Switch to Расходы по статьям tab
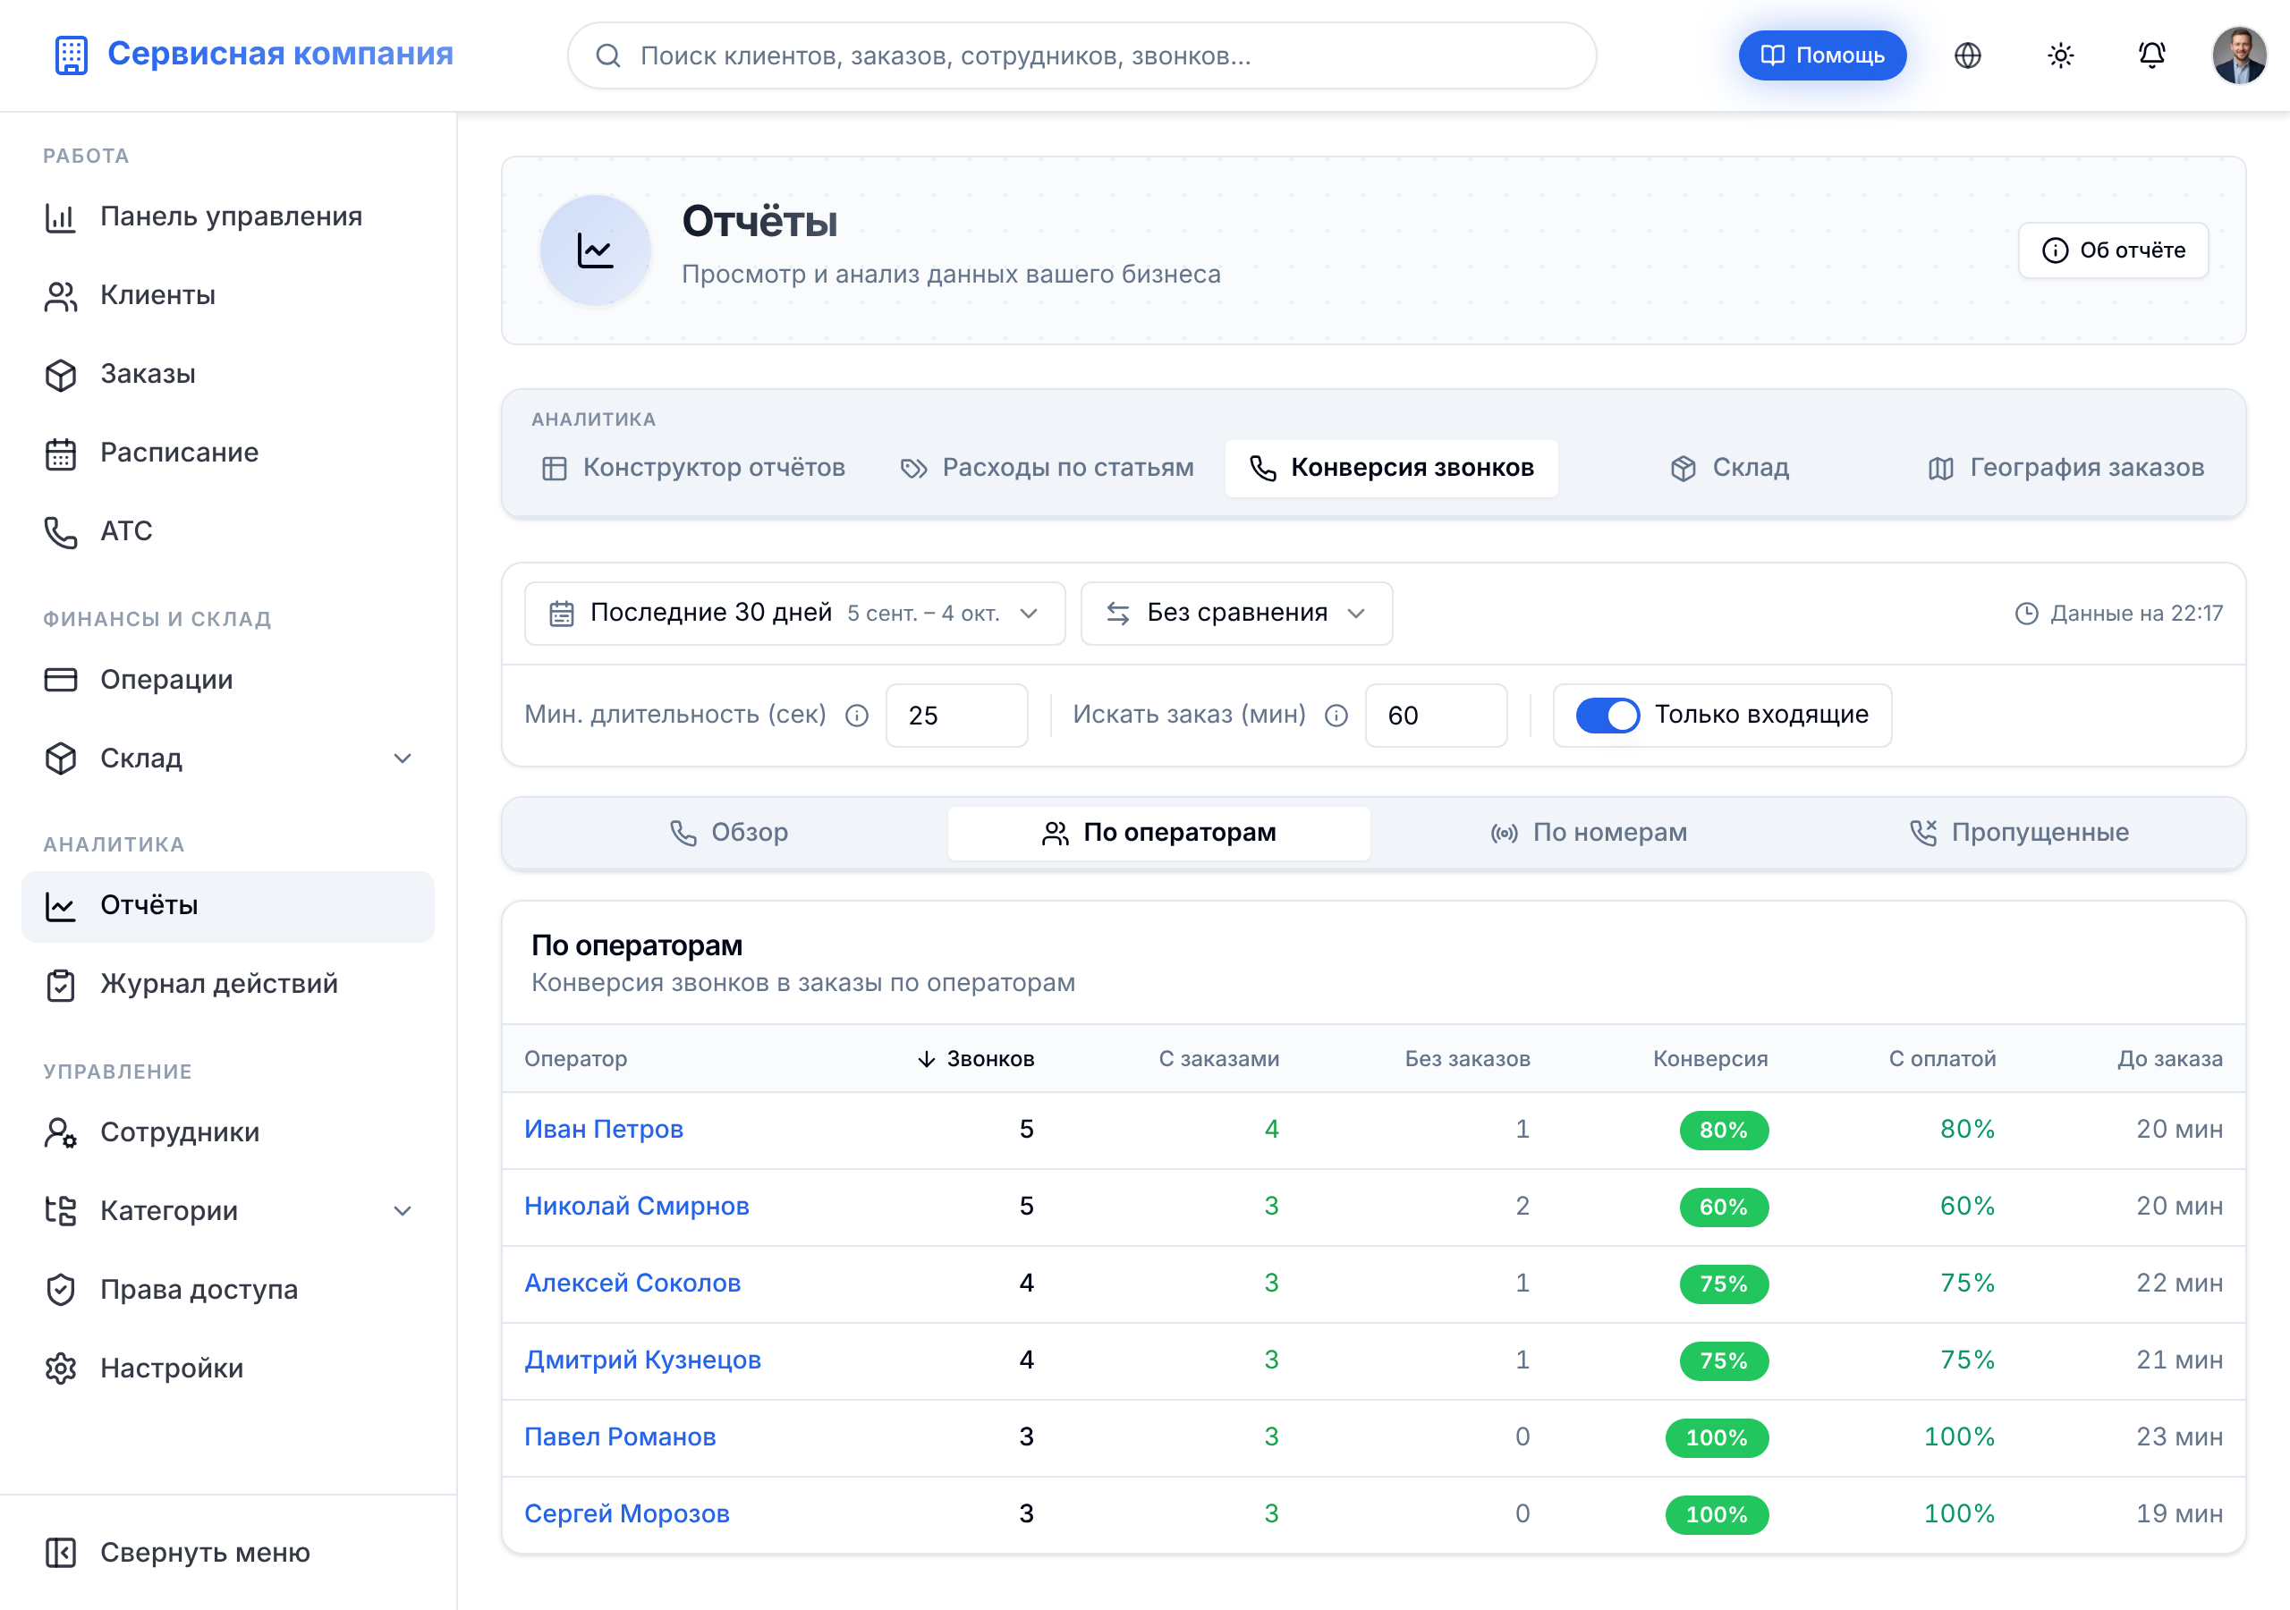Viewport: 2290px width, 1610px height. point(1047,468)
